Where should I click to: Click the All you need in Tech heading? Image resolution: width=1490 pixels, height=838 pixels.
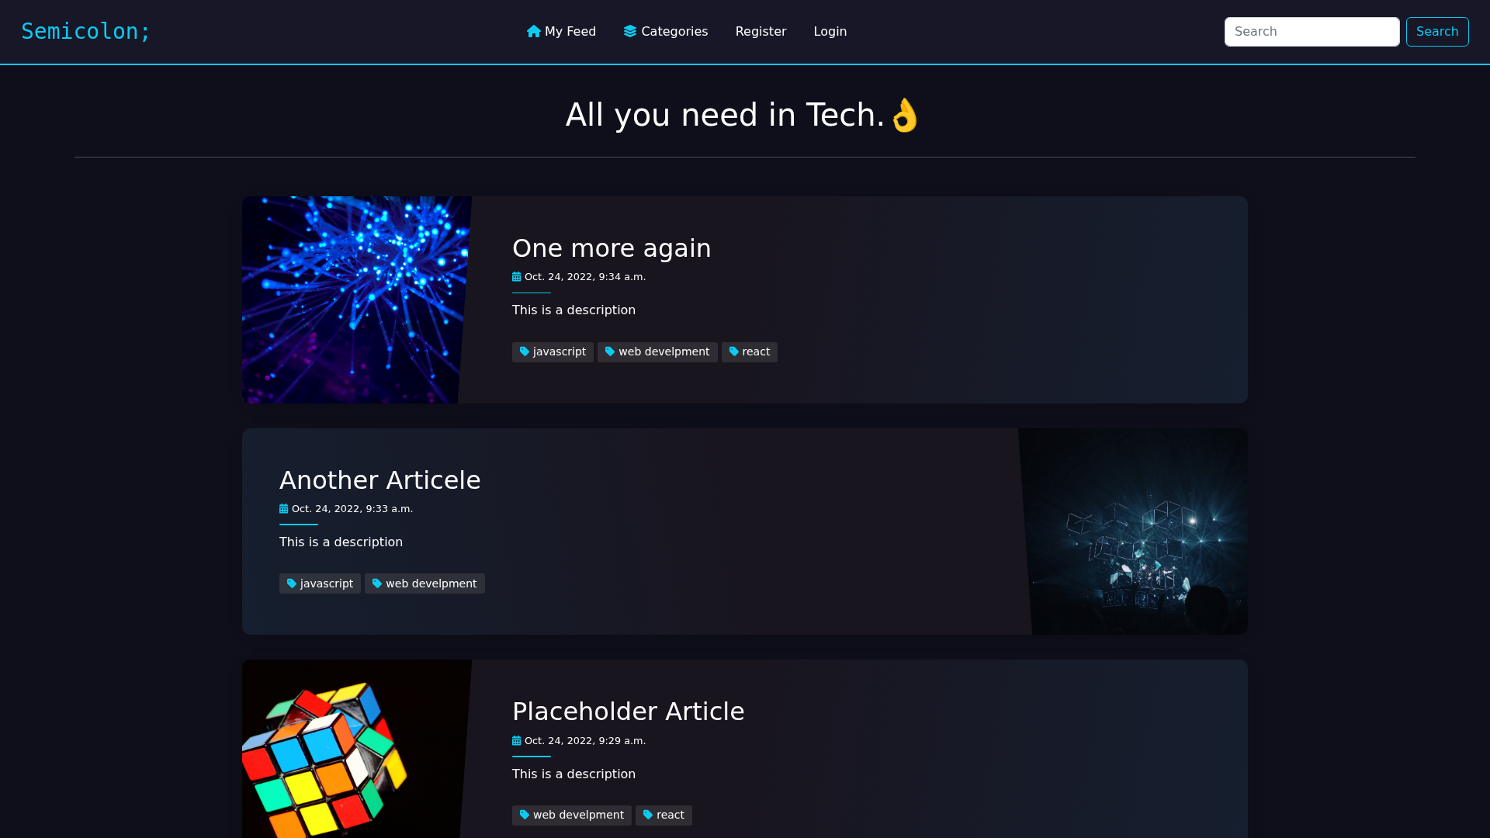point(743,115)
